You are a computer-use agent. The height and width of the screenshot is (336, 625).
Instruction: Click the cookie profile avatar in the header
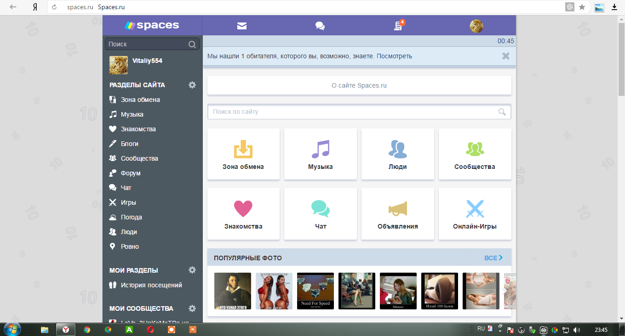tap(476, 26)
